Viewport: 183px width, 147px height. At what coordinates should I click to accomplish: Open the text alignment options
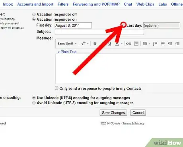click(145, 44)
